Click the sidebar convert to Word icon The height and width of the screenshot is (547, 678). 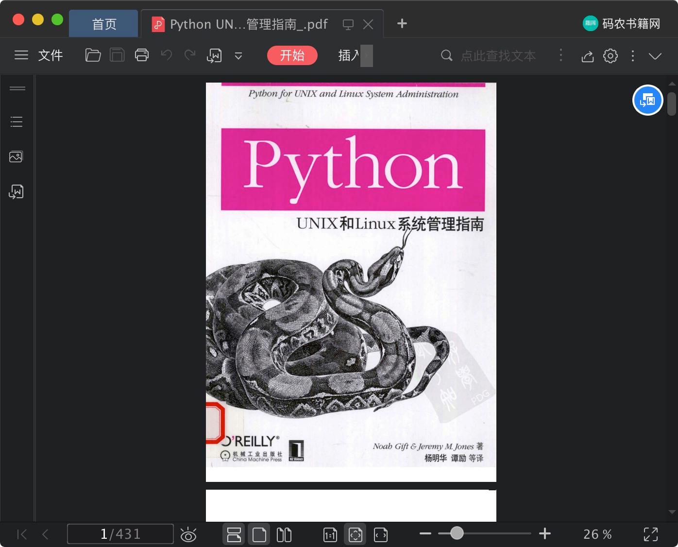16,191
